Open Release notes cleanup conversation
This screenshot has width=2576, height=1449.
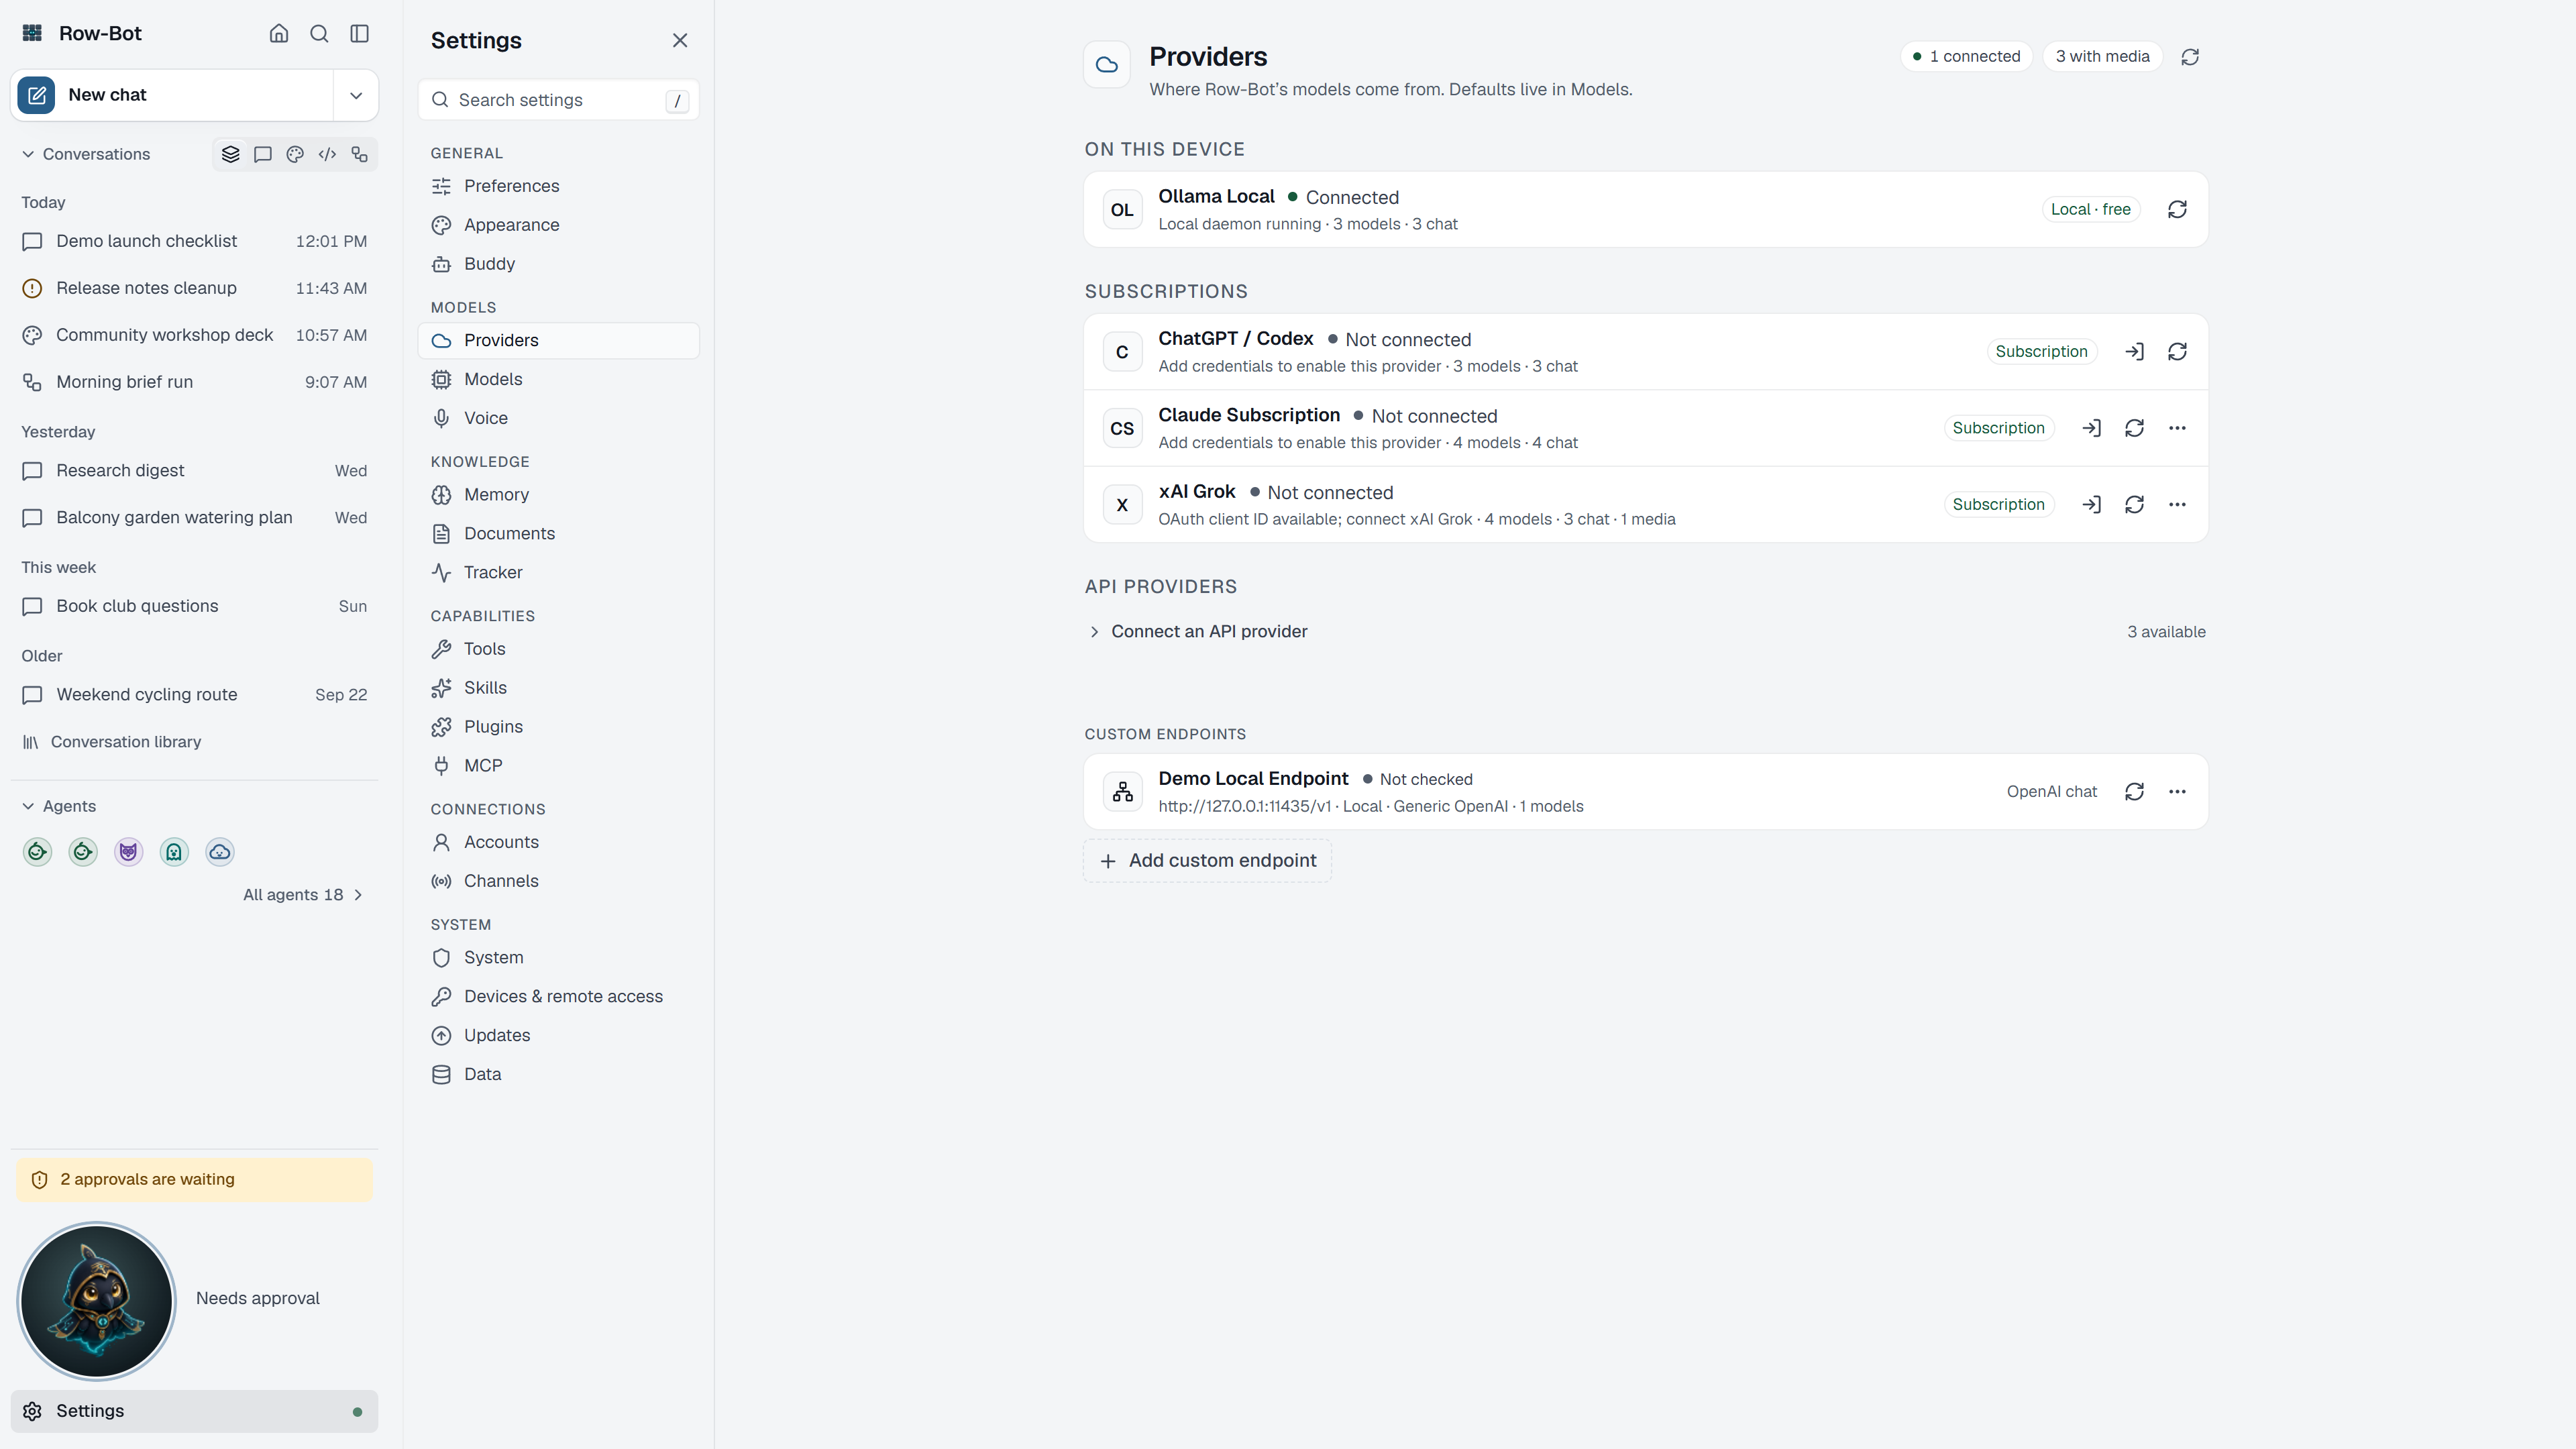[x=194, y=288]
